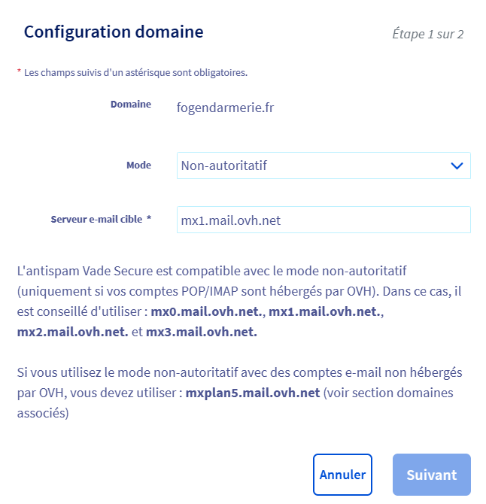Click the Configuration domaine heading

tap(114, 32)
